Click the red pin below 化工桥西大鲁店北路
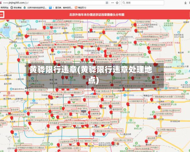 click(x=156, y=133)
